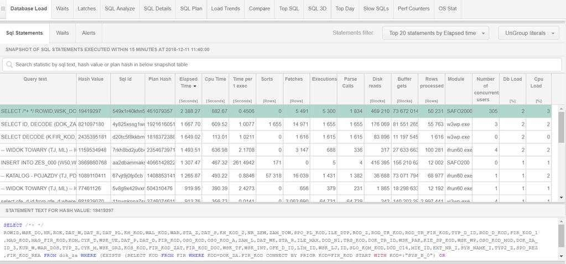Click time per exec 261.4942 cell

click(242, 163)
